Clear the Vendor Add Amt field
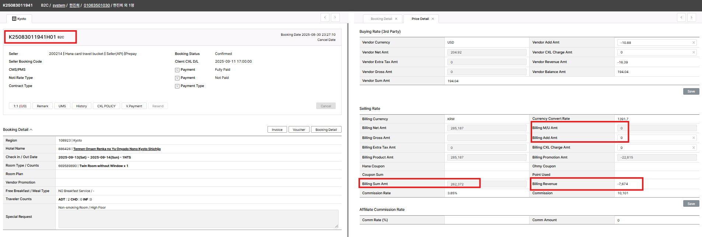 pos(693,43)
